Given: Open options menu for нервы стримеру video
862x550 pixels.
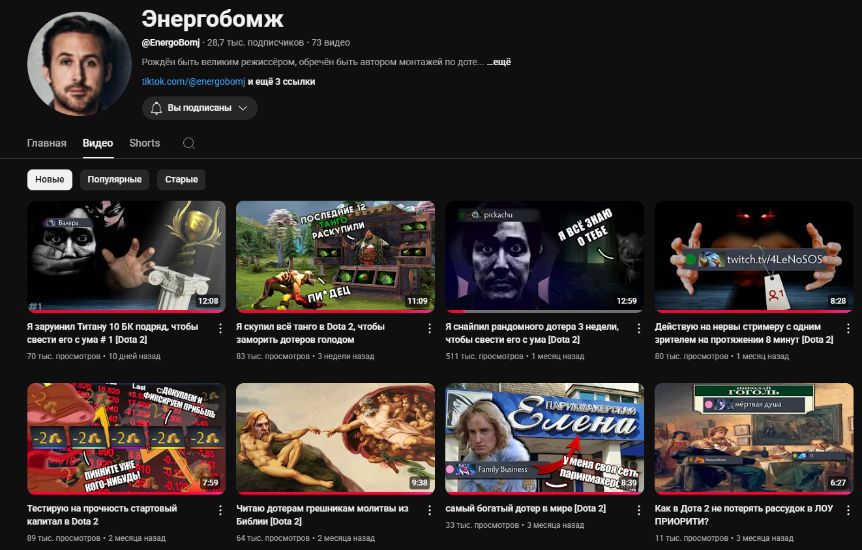Looking at the screenshot, I should (848, 328).
